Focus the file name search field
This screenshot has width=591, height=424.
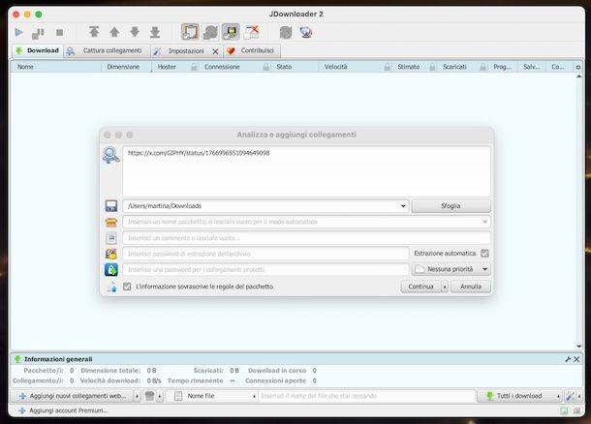[367, 396]
